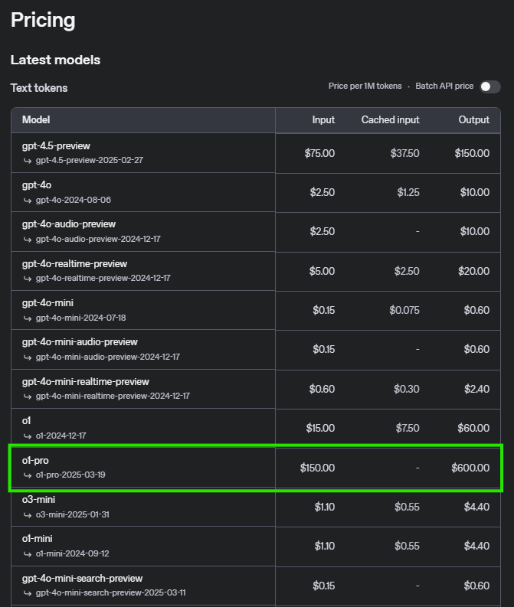Select the gpt-4.5-preview model name
This screenshot has height=607, width=514.
(56, 146)
